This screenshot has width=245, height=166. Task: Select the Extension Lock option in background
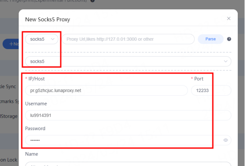pos(8,160)
